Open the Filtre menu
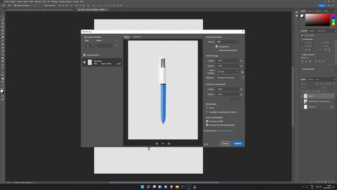 click(44, 2)
